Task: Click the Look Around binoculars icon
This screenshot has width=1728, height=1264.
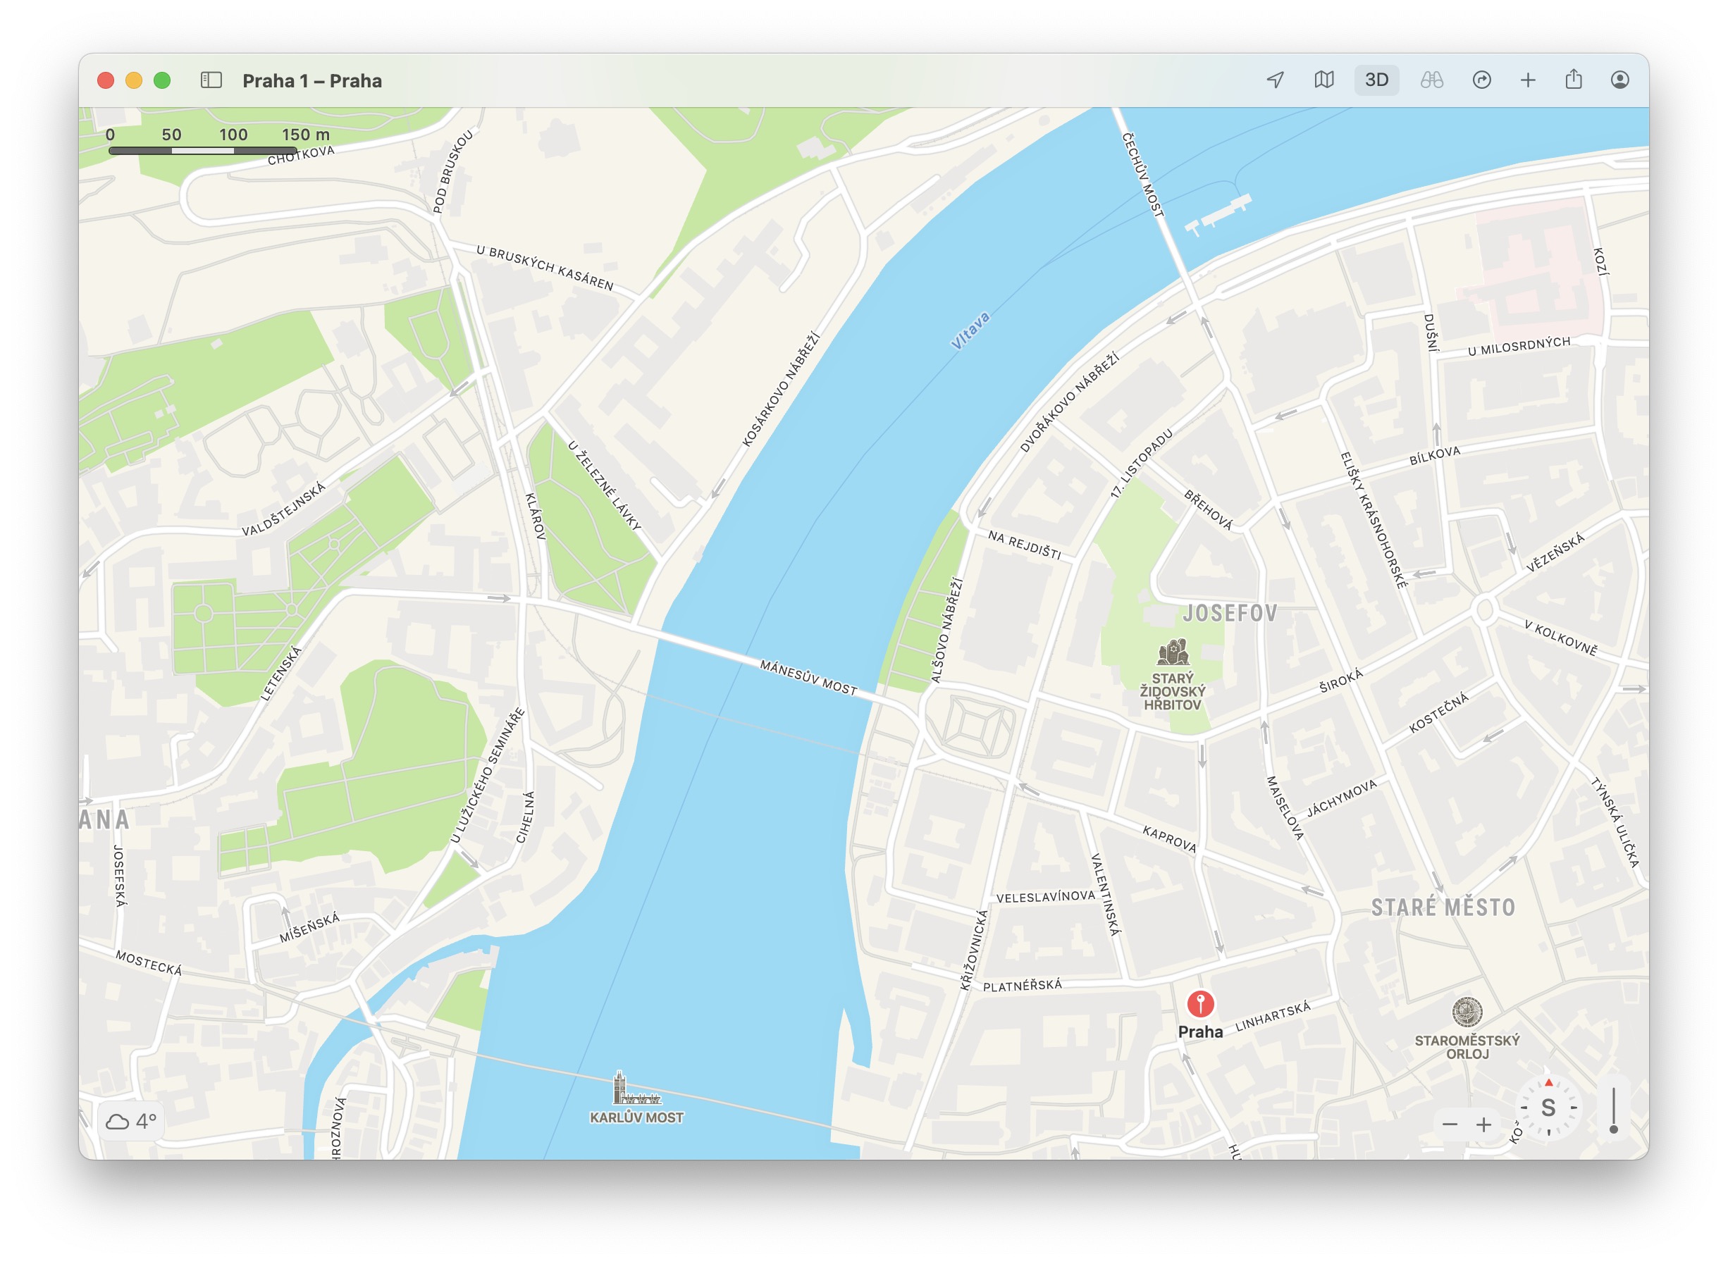Action: 1431,80
